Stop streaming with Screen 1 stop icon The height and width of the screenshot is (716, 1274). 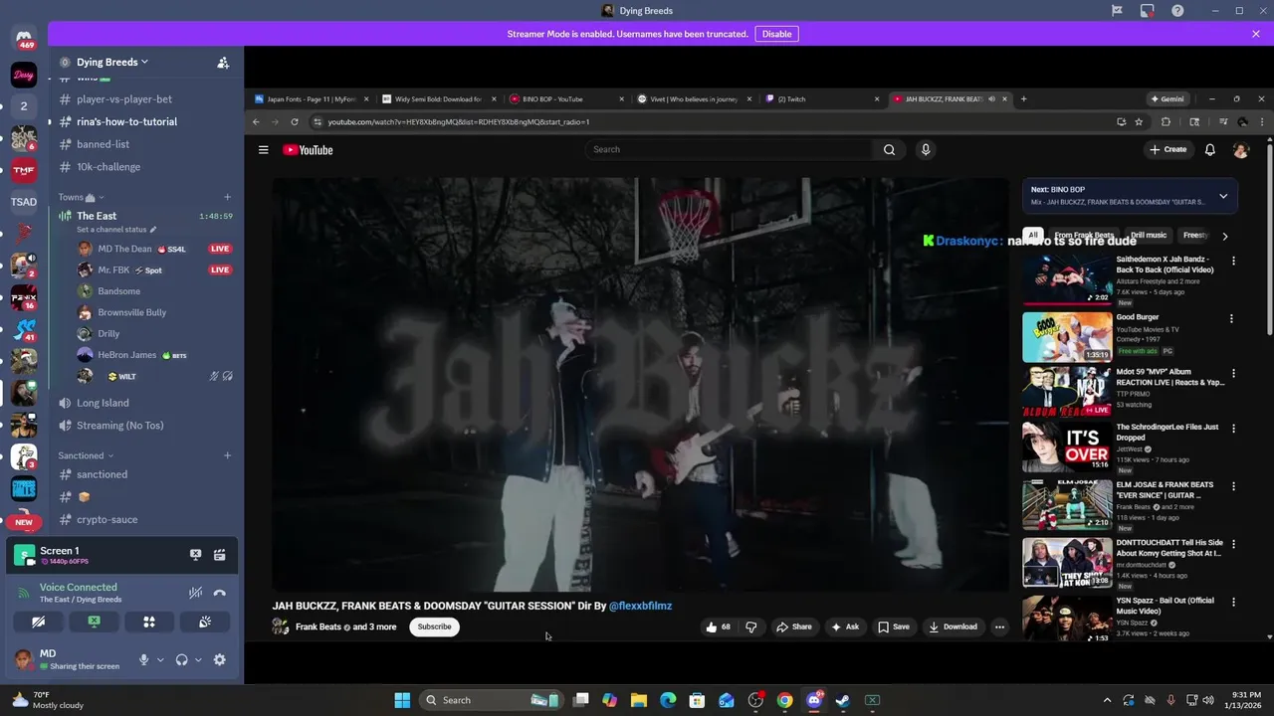click(196, 555)
